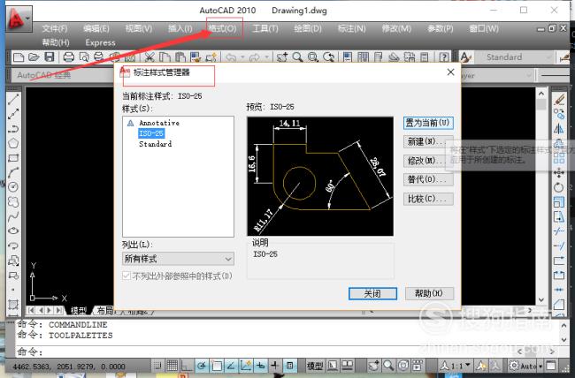Switch to the 模型 layout tab

click(x=79, y=311)
